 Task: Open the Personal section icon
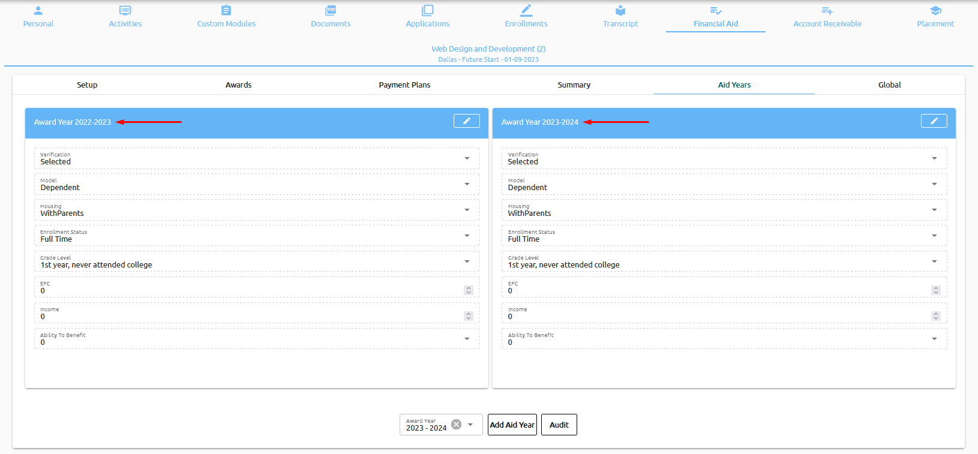[x=38, y=11]
